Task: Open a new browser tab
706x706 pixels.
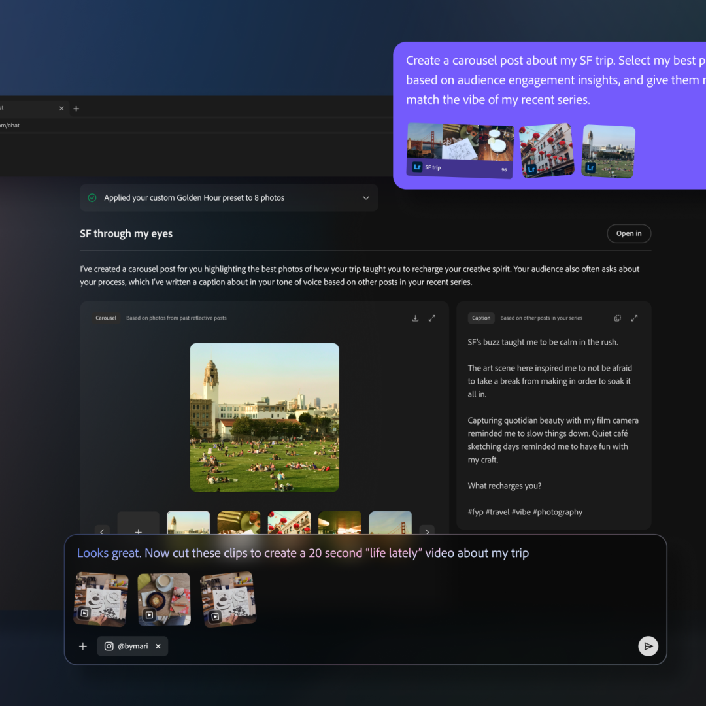Action: (x=76, y=109)
